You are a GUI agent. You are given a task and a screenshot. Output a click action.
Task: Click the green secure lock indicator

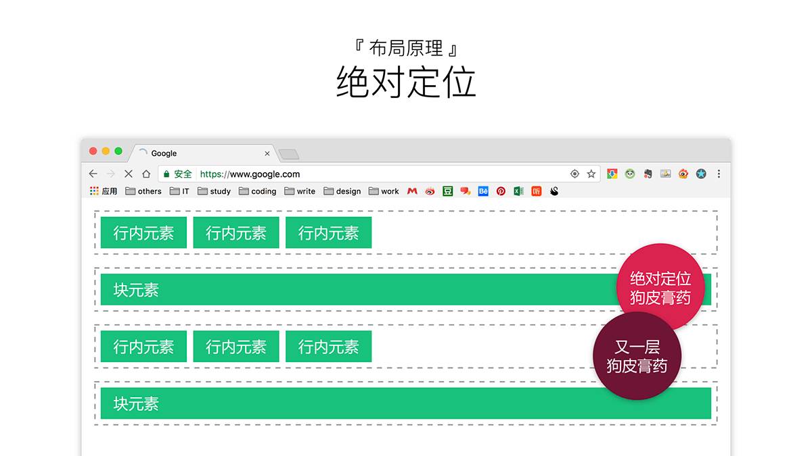pyautogui.click(x=167, y=174)
